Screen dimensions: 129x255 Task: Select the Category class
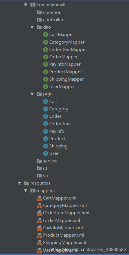point(59,109)
